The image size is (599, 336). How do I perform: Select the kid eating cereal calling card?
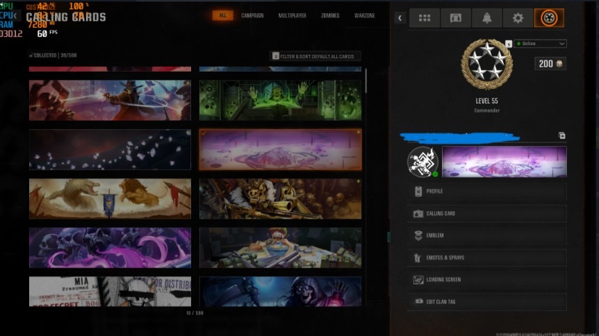(281, 248)
